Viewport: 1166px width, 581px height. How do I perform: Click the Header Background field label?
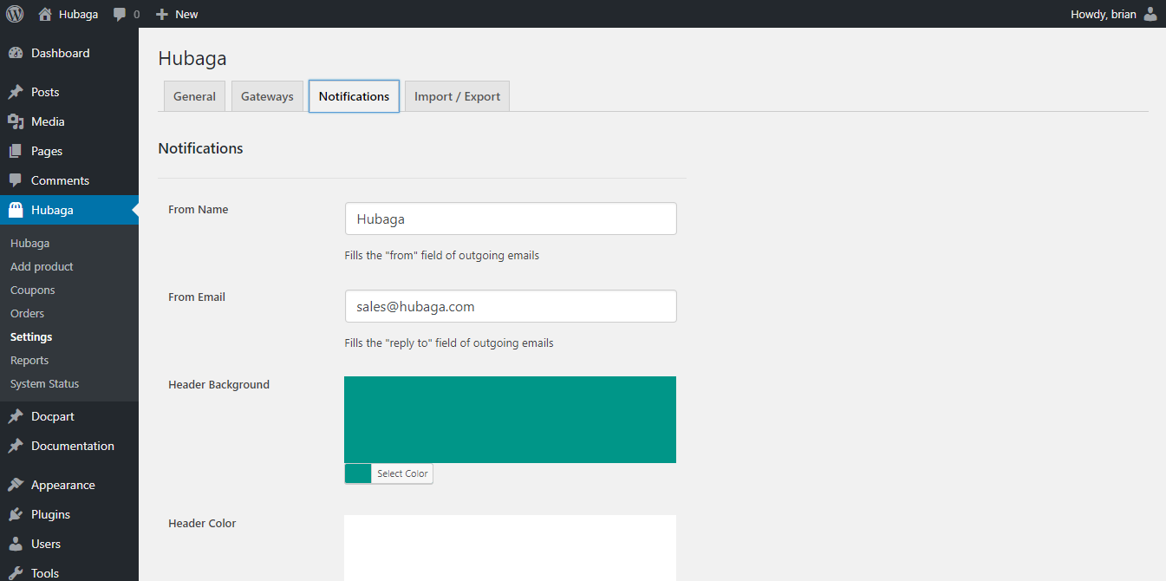click(x=218, y=384)
